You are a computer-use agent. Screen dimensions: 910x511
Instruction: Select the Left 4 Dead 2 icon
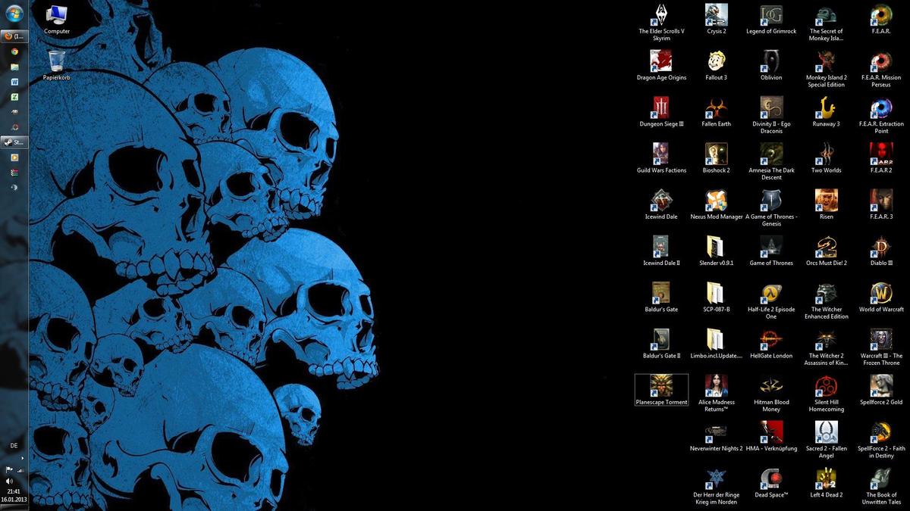pyautogui.click(x=826, y=482)
